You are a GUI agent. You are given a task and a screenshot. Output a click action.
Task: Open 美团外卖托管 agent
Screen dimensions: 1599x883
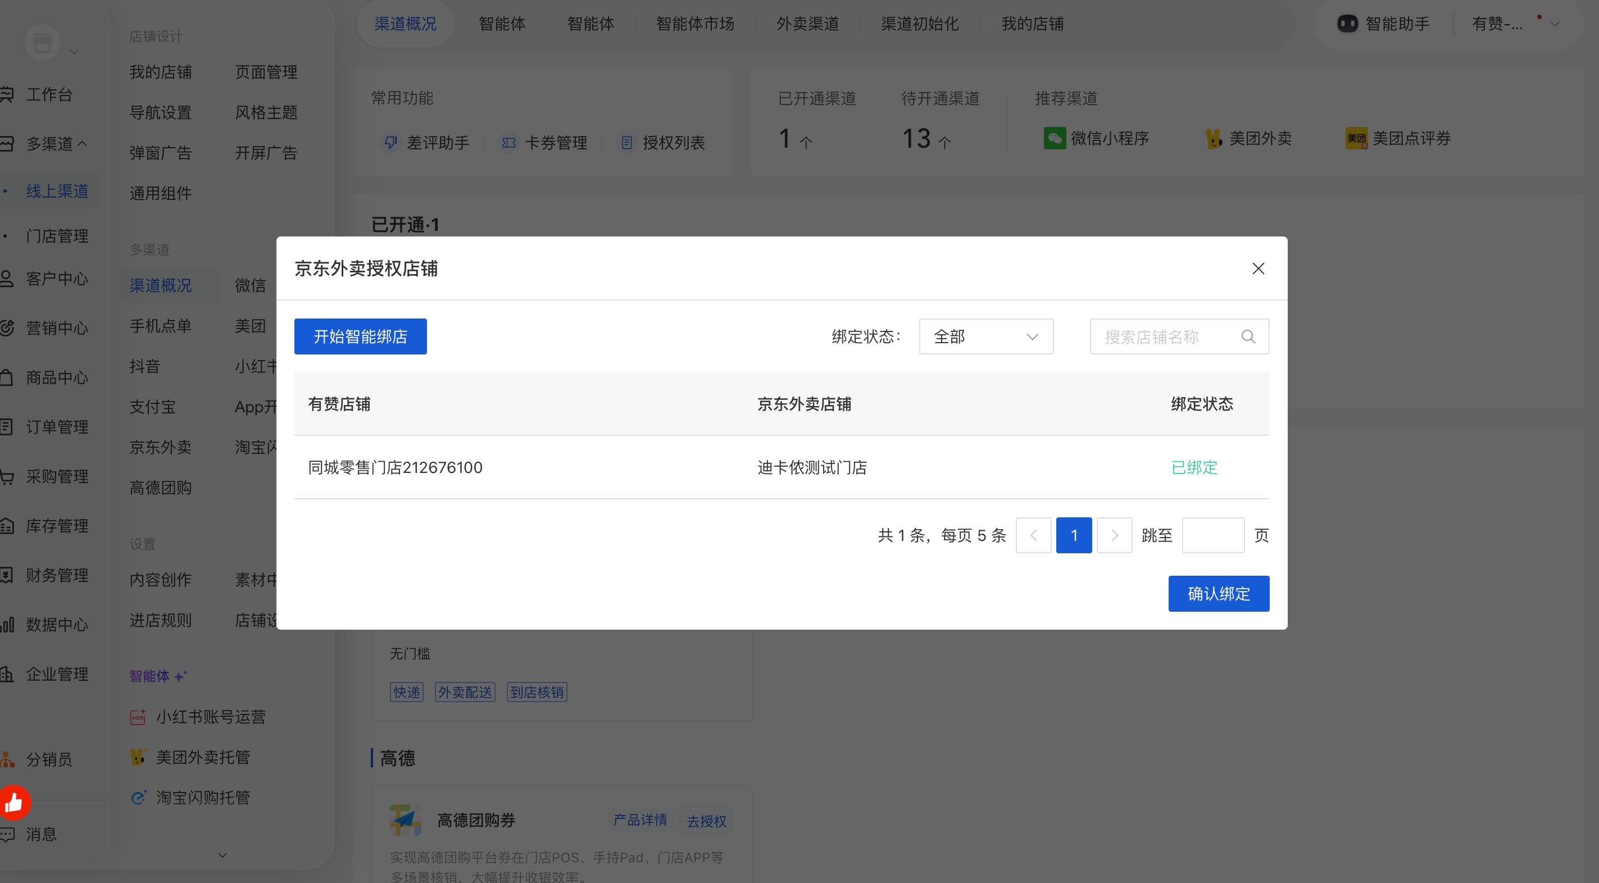[x=190, y=757]
